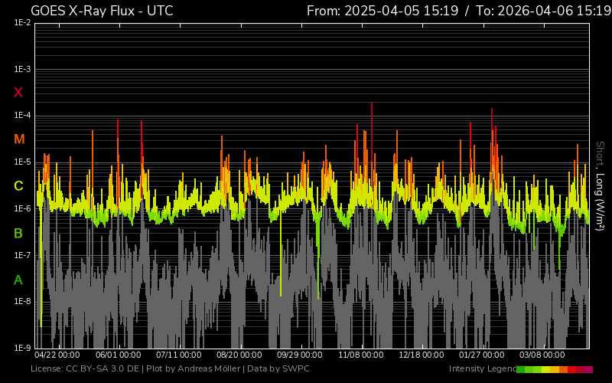
Task: Click the Intensity Legend color bar
Action: tap(555, 369)
